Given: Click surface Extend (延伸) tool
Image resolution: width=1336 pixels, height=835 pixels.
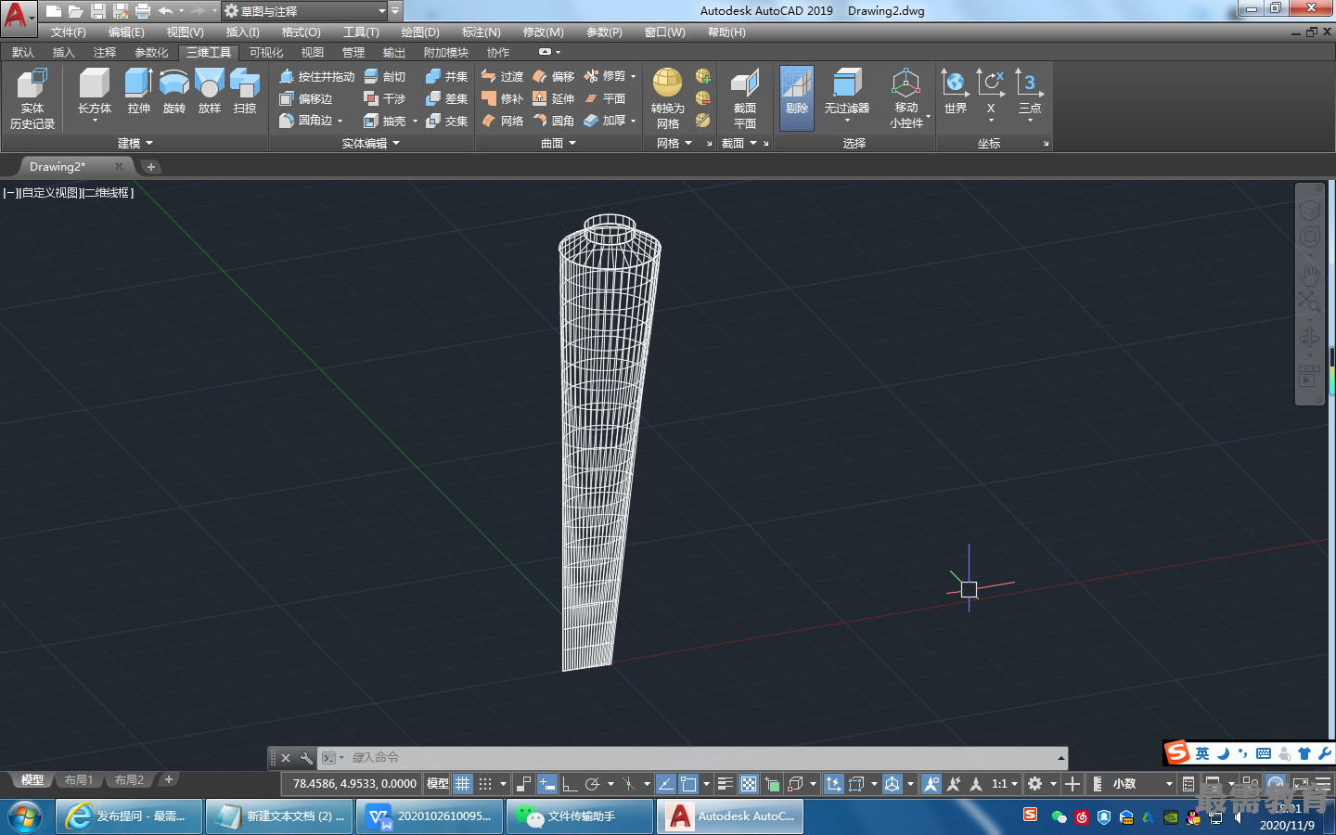Looking at the screenshot, I should click(553, 98).
